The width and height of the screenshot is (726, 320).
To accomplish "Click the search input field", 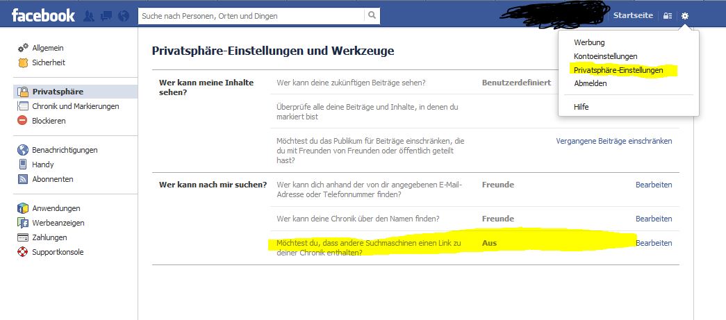I will click(252, 15).
